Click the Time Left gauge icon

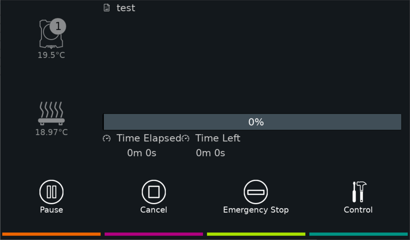click(x=186, y=138)
